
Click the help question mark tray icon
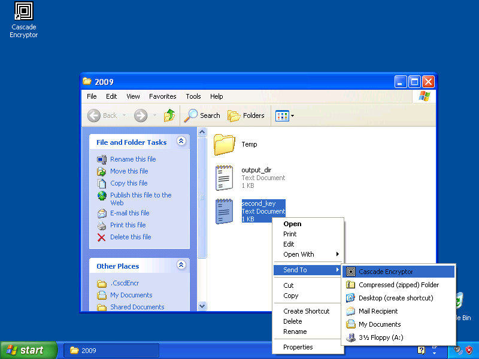coord(421,350)
